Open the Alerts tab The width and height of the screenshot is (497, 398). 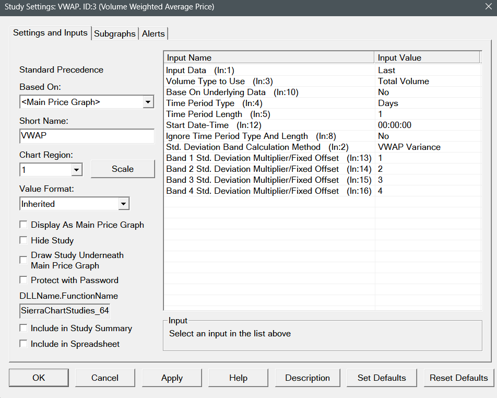tap(153, 33)
